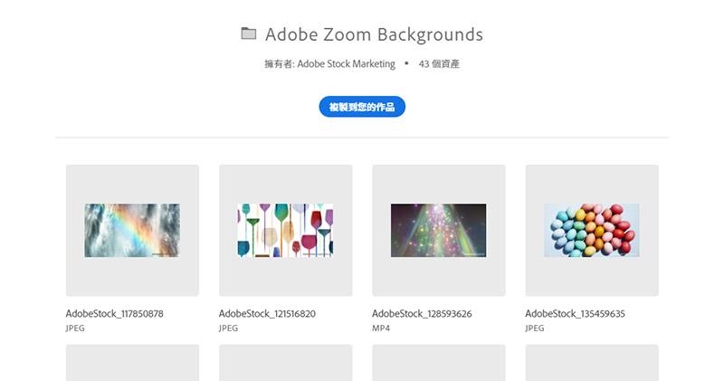724x381 pixels.
Task: Select the gray card around the wine glasses
Action: 286,230
